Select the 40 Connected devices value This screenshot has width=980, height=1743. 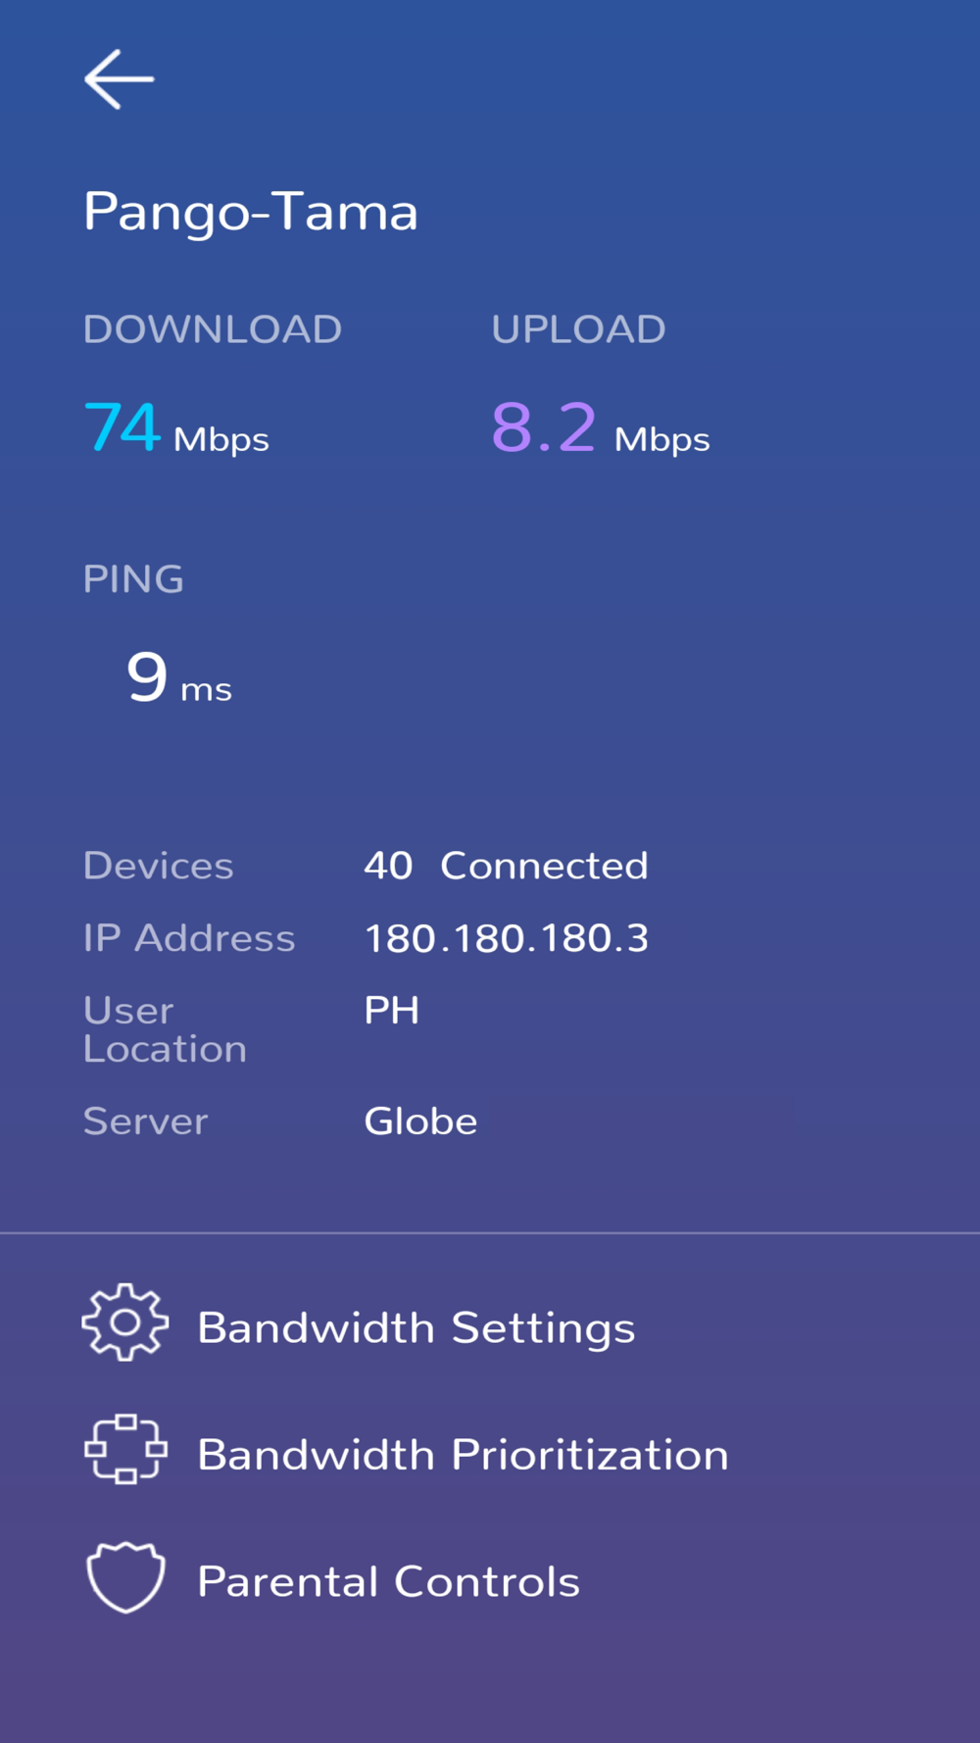click(506, 866)
